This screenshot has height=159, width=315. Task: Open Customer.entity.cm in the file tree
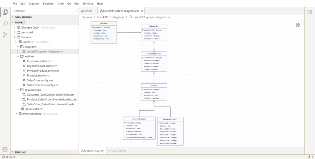(39, 61)
